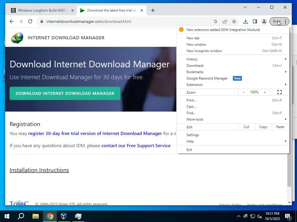Image resolution: width=297 pixels, height=222 pixels.
Task: Open the taskbar clock 10:21 PM
Action: pyautogui.click(x=272, y=216)
